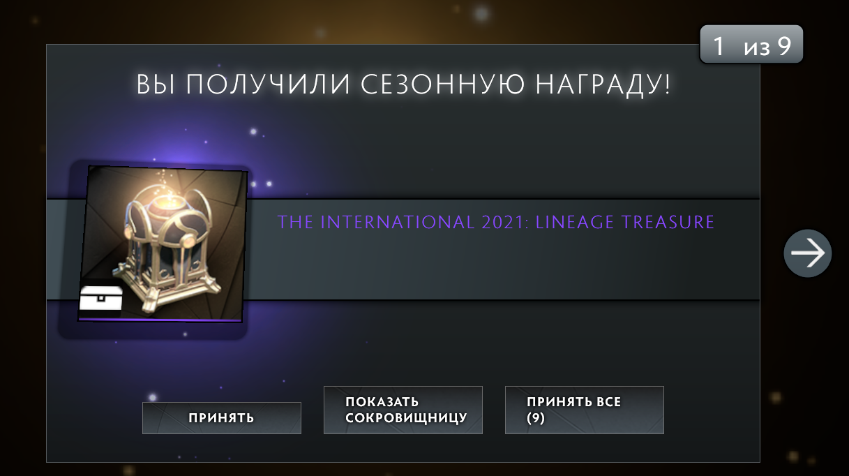The width and height of the screenshot is (849, 476).
Task: Click the number 9 in the reward counter
Action: click(784, 46)
